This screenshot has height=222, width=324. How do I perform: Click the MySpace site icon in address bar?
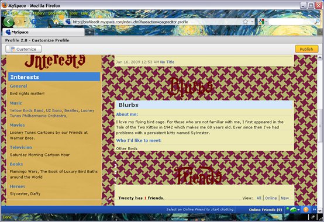click(x=68, y=22)
